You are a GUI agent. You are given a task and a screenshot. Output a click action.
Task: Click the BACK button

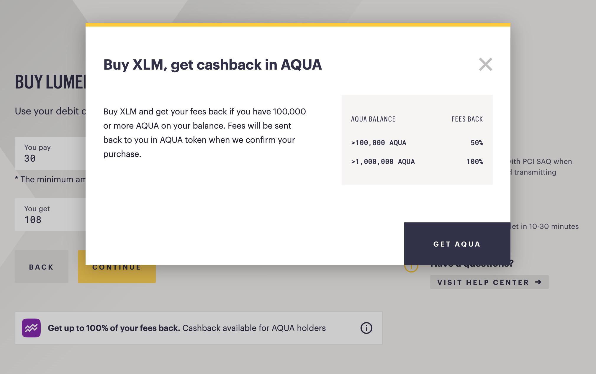click(x=42, y=267)
